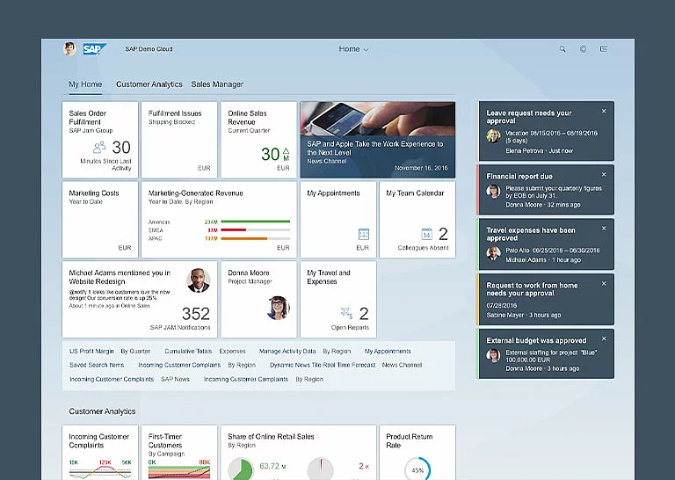Click the upward trend arrow in Online Sales
This screenshot has height=480, width=675.
point(287,151)
